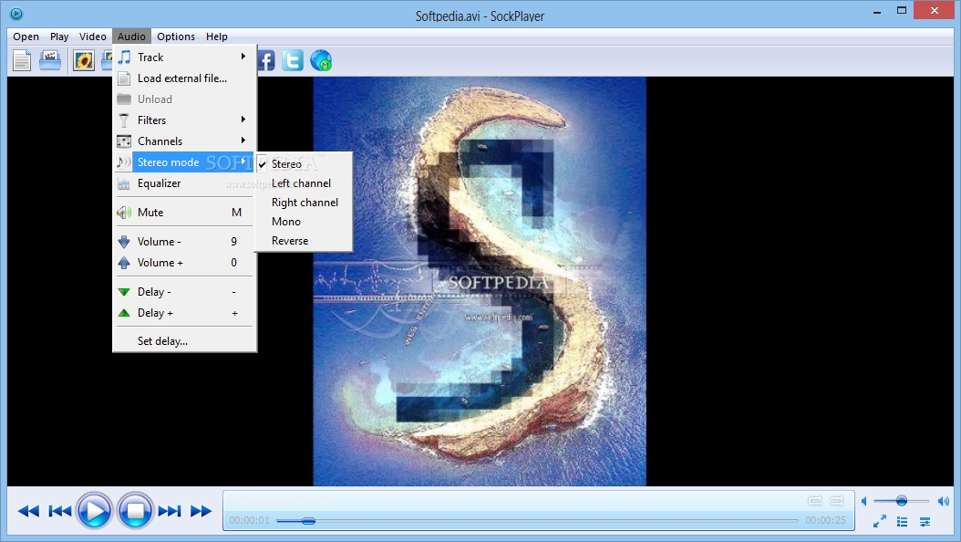This screenshot has height=542, width=961.
Task: Click the round Play button
Action: 94,511
